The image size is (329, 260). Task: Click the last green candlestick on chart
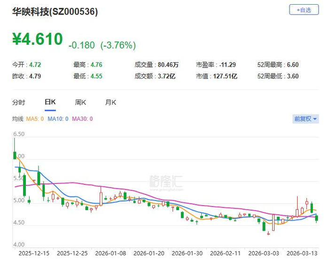pyautogui.click(x=317, y=218)
